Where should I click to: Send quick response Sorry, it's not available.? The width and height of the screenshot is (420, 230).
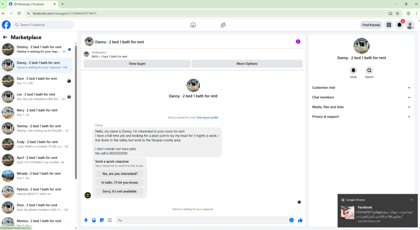[120, 192]
